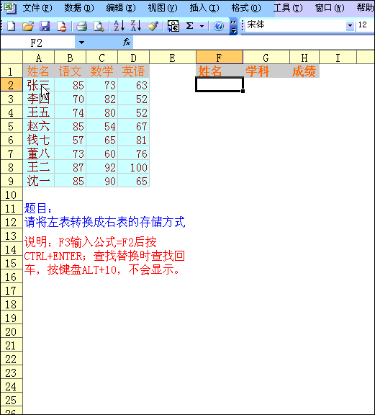Open the 文件(F) menu

[37, 8]
